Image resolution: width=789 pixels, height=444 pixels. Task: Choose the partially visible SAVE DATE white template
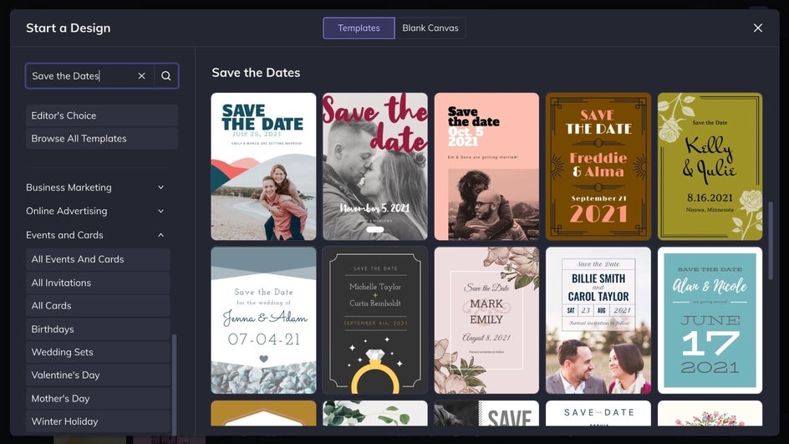click(598, 413)
